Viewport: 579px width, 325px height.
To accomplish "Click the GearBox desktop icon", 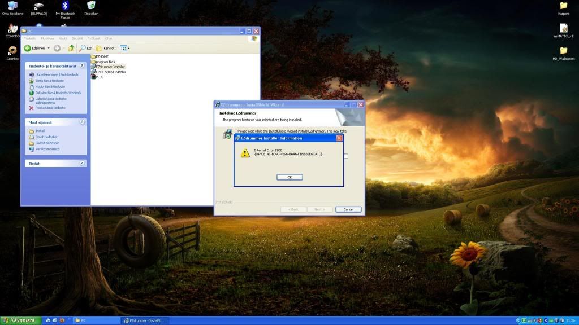I will click(12, 53).
